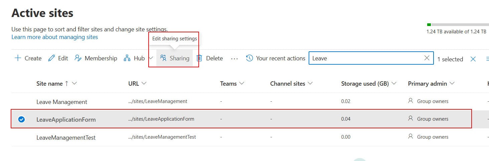
Task: Open the LeaveApplicationForm site name
Action: [x=66, y=119]
